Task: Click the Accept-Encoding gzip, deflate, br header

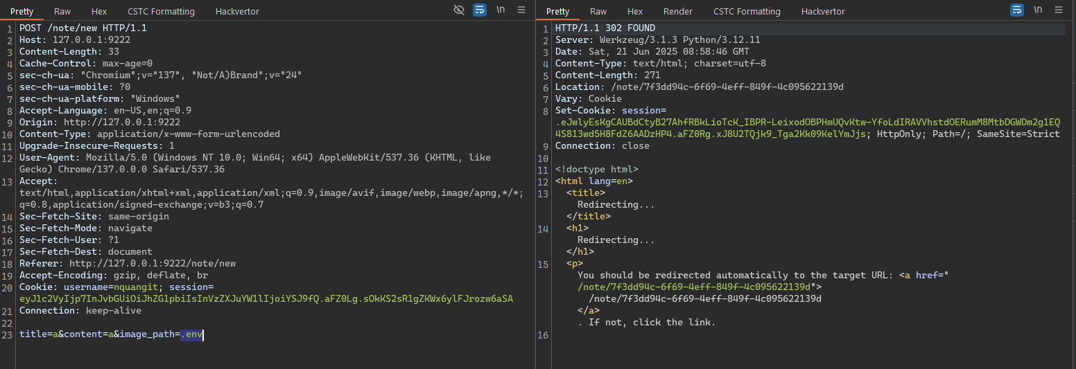Action: coord(114,276)
